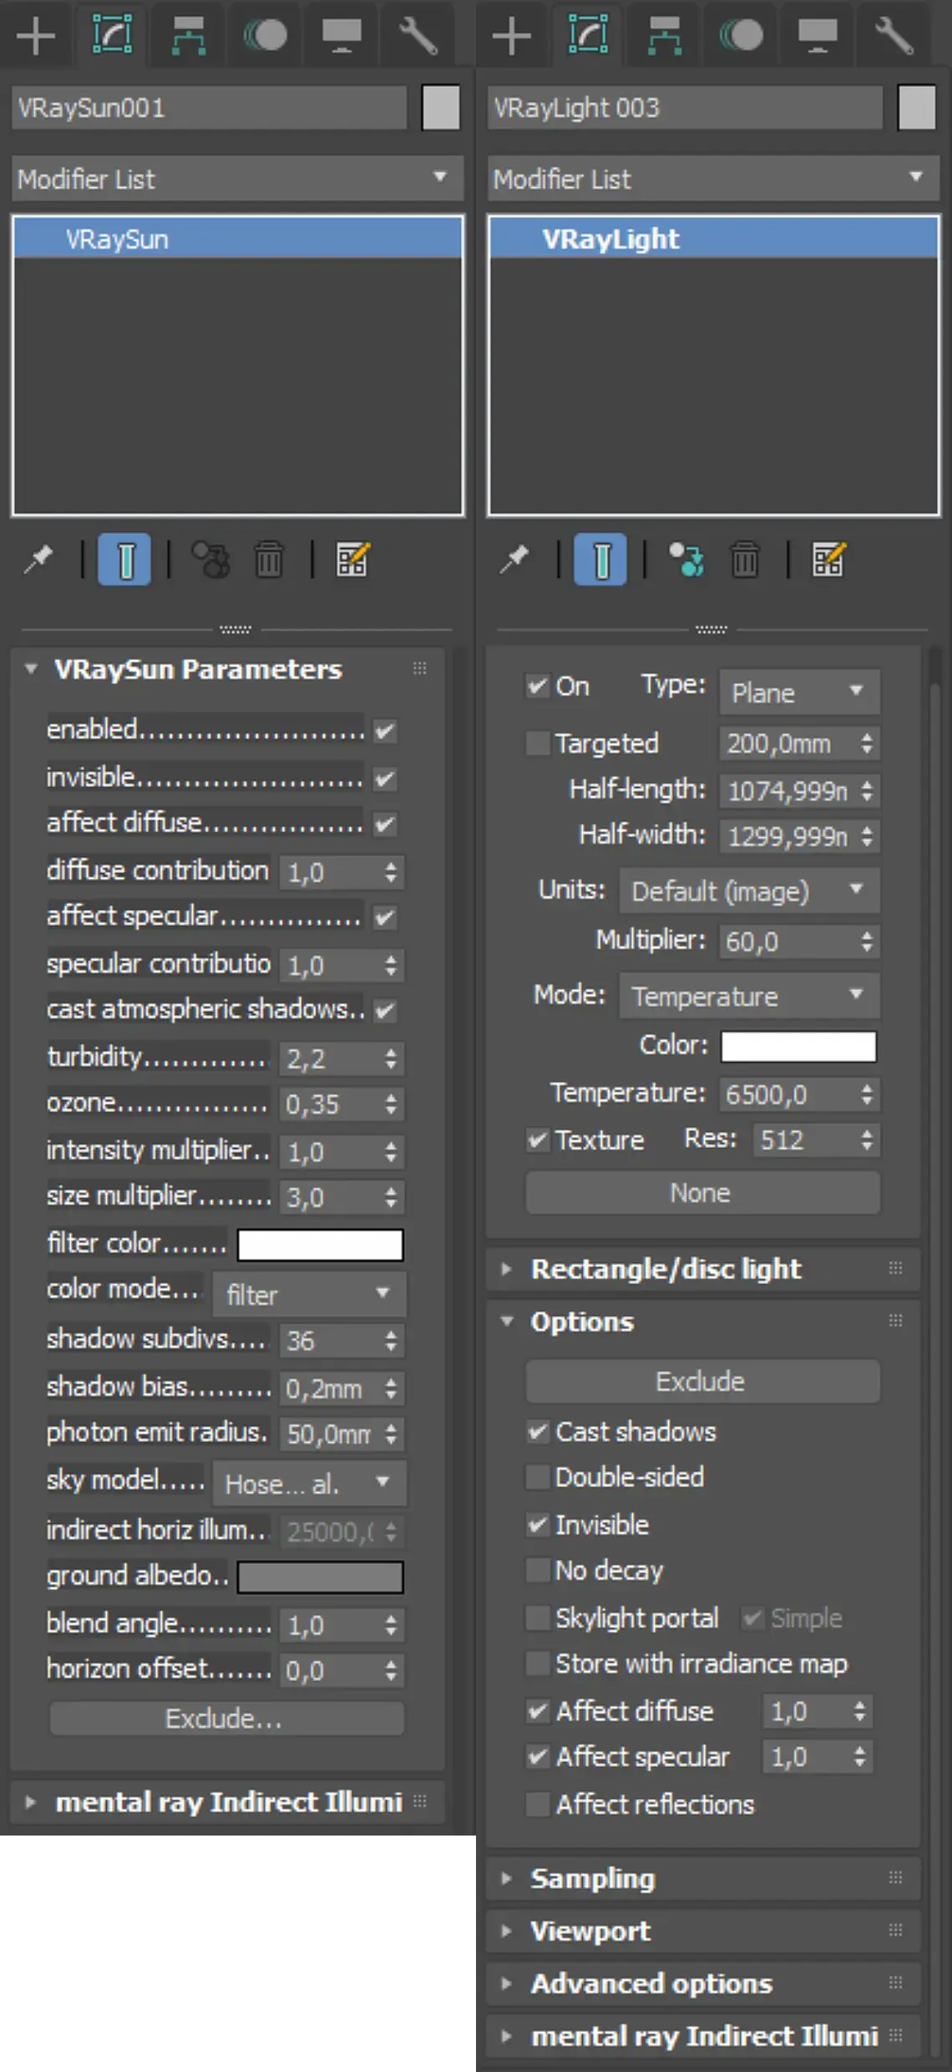Click Remove Modifier trash icon for VRayLight
The width and height of the screenshot is (952, 2072).
click(x=745, y=559)
